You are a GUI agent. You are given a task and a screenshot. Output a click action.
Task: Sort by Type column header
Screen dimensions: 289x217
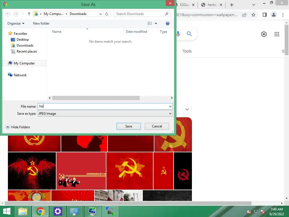[x=163, y=32]
